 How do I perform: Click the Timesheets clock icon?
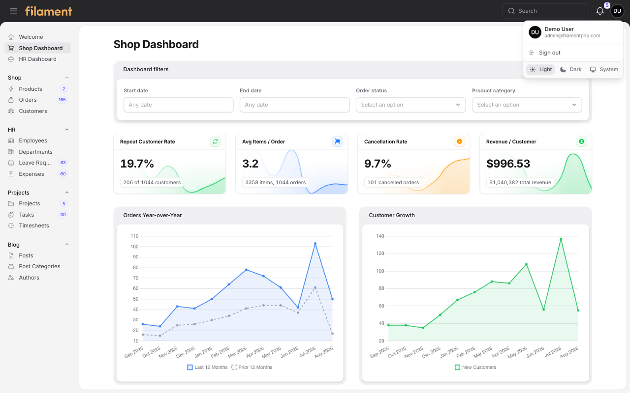[x=11, y=225]
